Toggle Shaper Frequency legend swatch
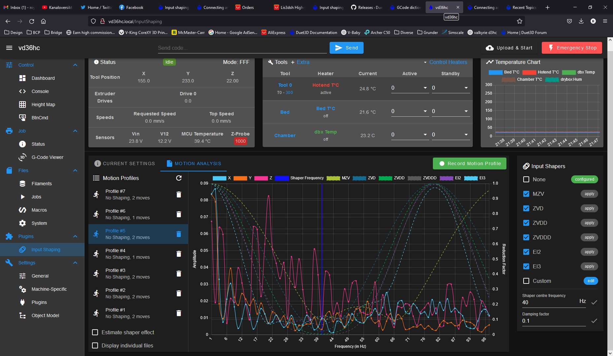Screen dimensions: 613x356 pos(282,178)
